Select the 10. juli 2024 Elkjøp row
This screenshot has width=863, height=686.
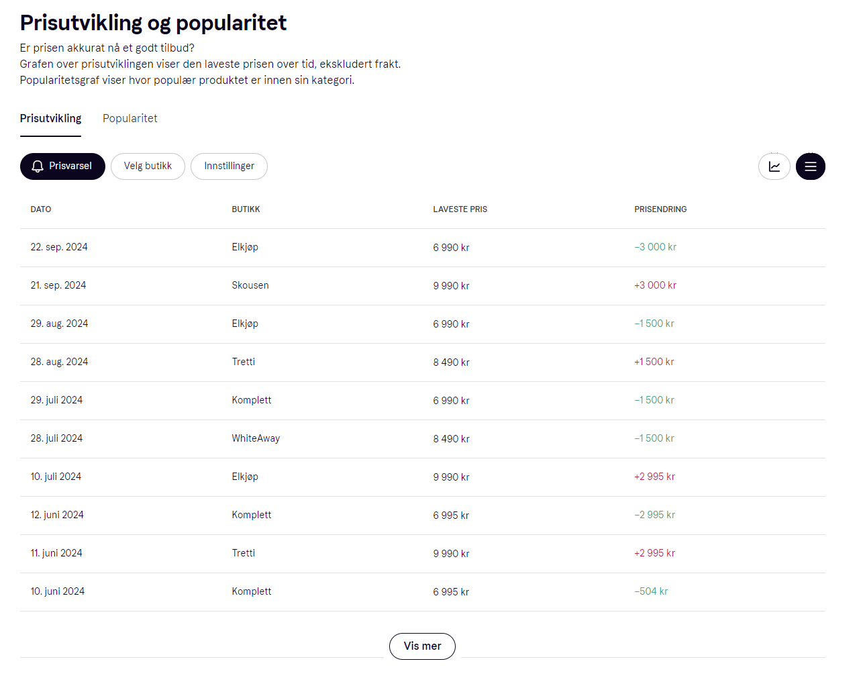pos(423,477)
